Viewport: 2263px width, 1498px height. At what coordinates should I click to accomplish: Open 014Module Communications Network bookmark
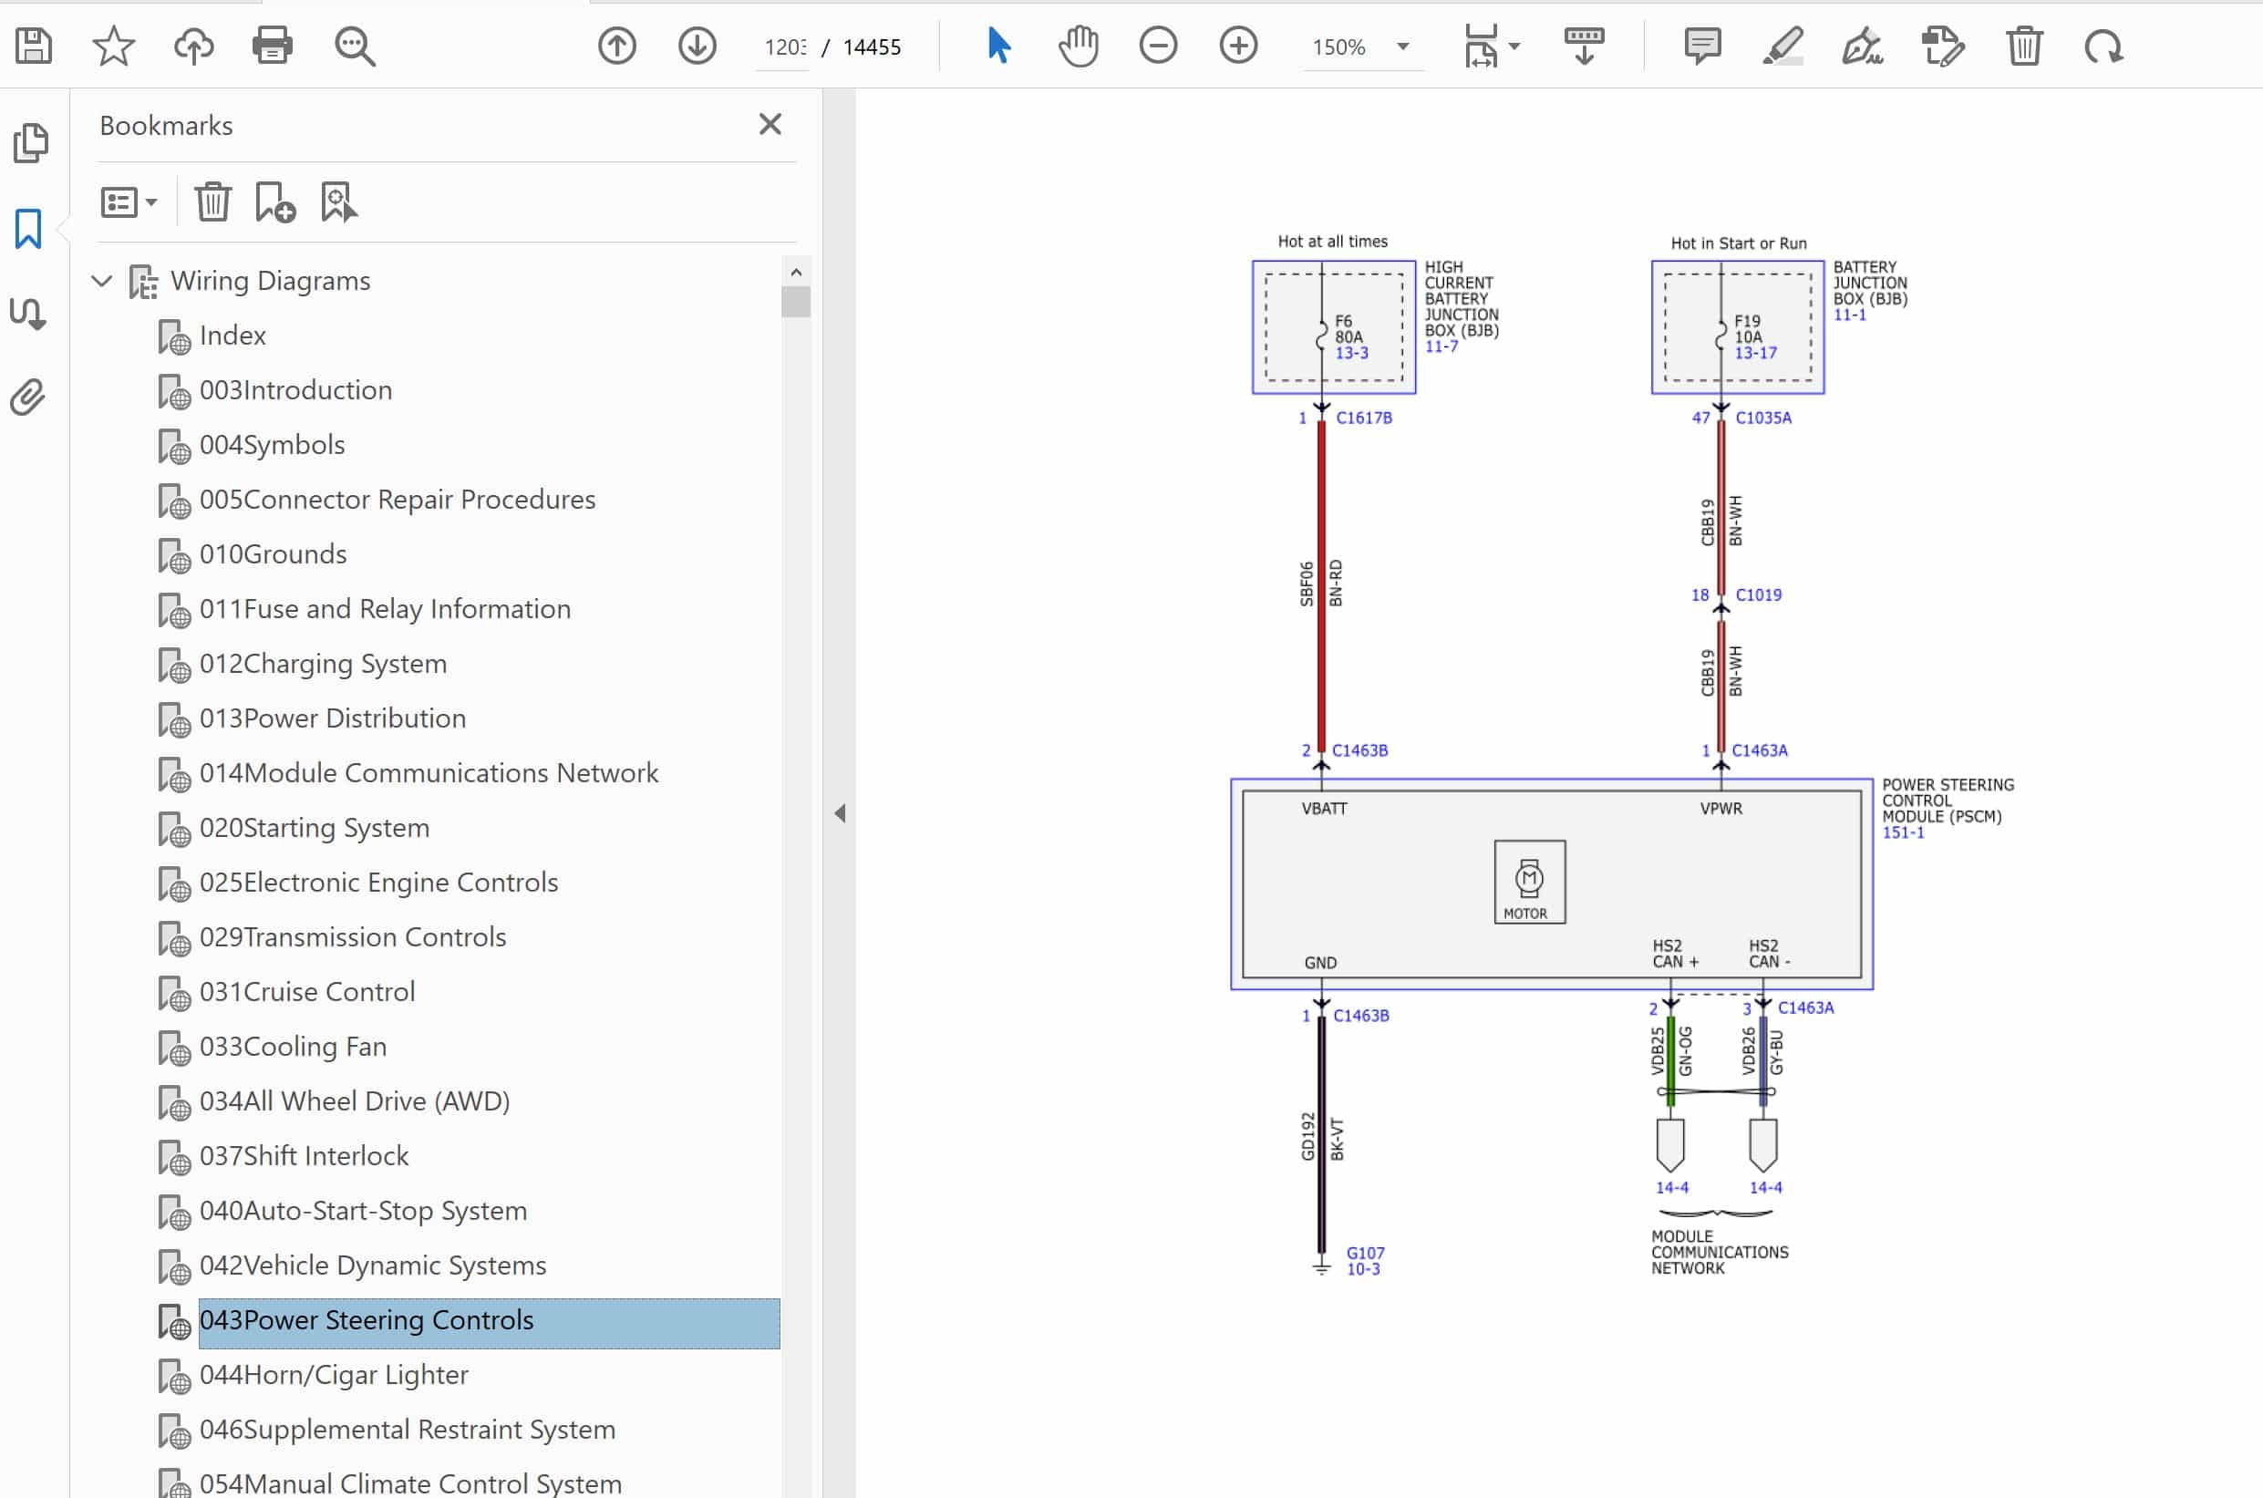429,773
